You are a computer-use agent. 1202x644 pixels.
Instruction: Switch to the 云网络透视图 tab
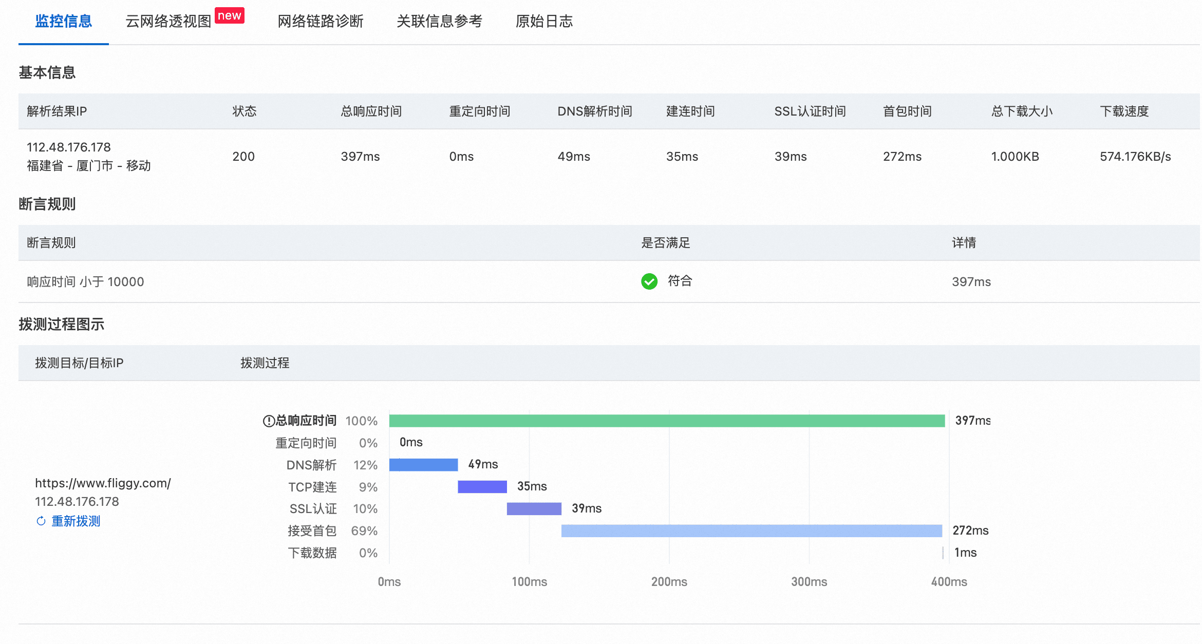[168, 21]
